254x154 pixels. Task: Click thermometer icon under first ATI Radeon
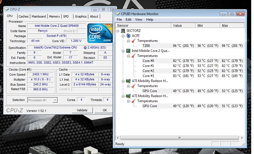click(134, 86)
